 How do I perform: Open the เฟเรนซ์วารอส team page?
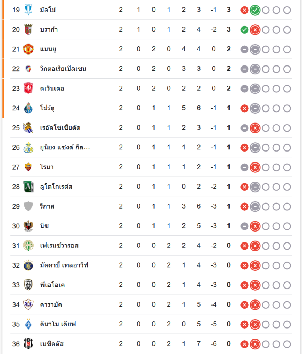(x=59, y=246)
